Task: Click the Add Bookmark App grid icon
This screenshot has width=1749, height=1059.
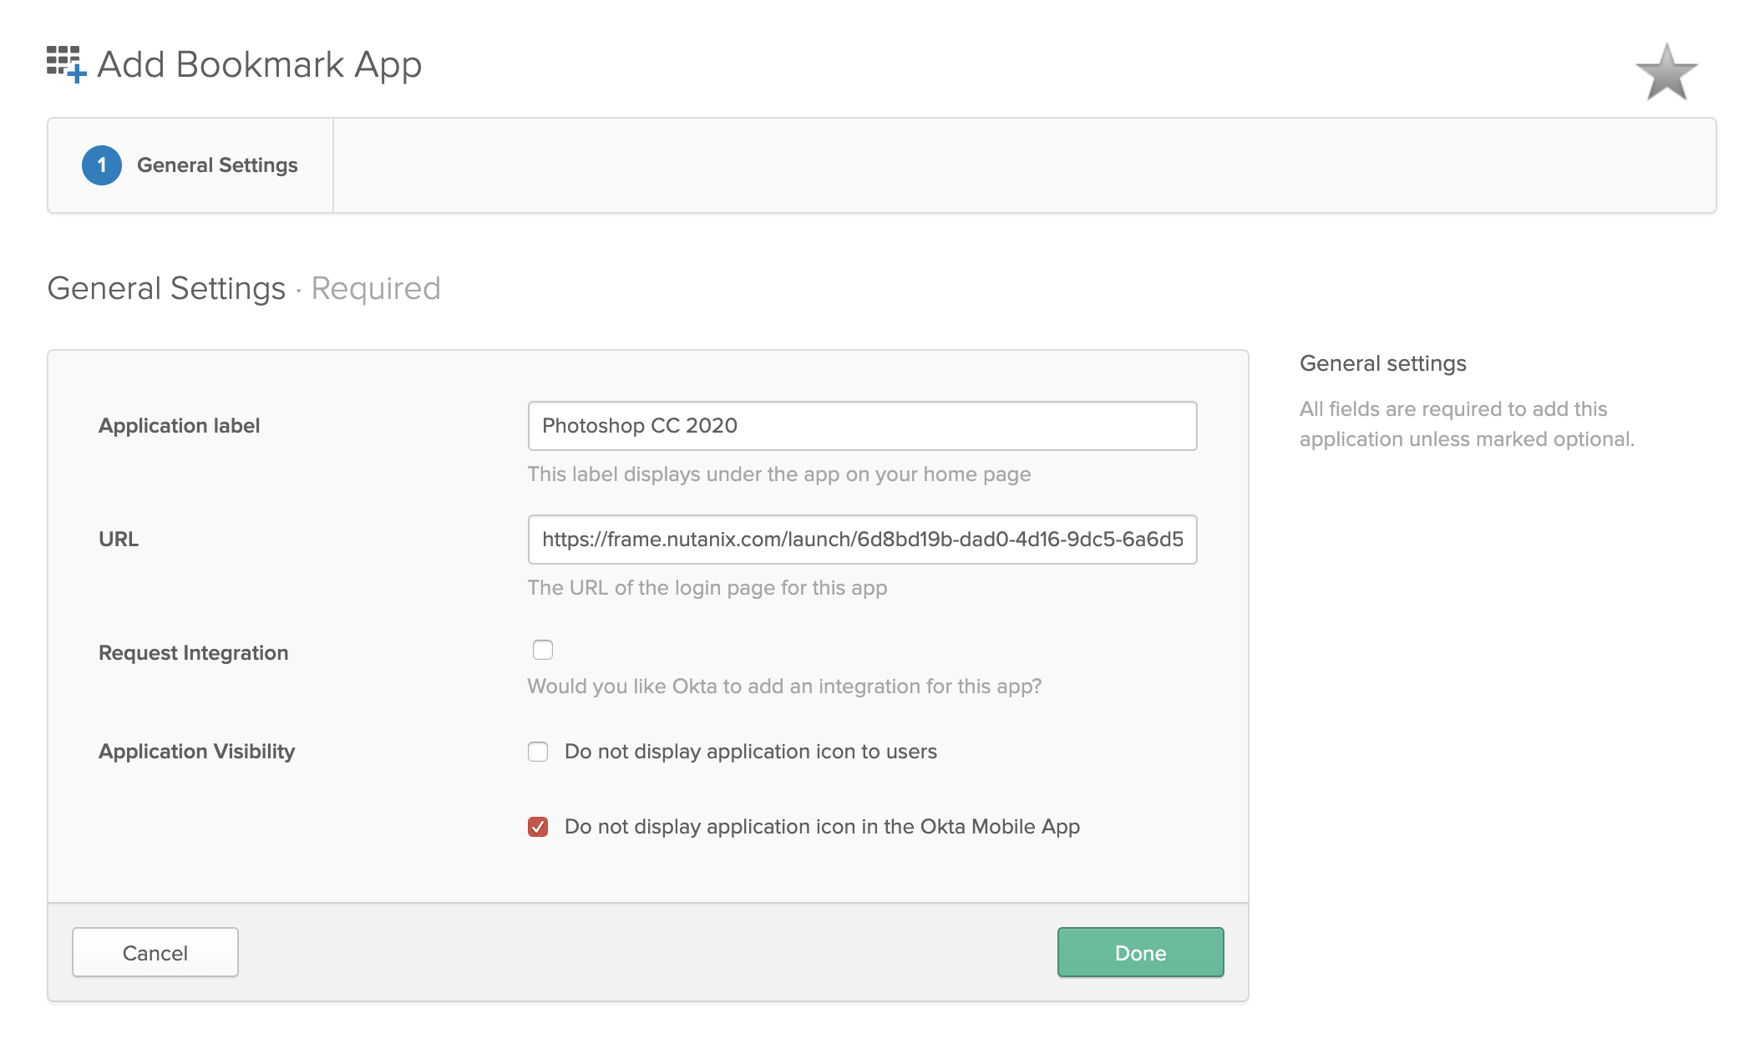Action: 66,64
